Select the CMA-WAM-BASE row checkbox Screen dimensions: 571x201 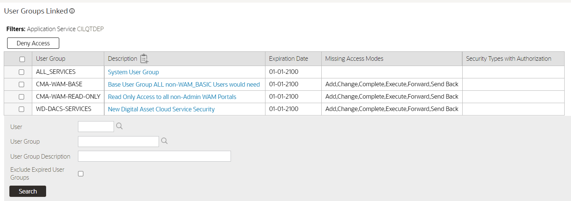tap(22, 84)
